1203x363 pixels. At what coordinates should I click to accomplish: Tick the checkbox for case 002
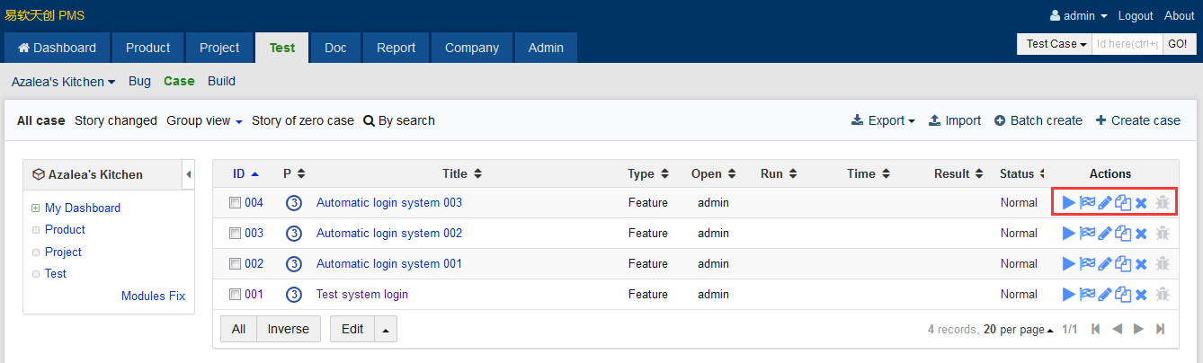click(x=235, y=264)
